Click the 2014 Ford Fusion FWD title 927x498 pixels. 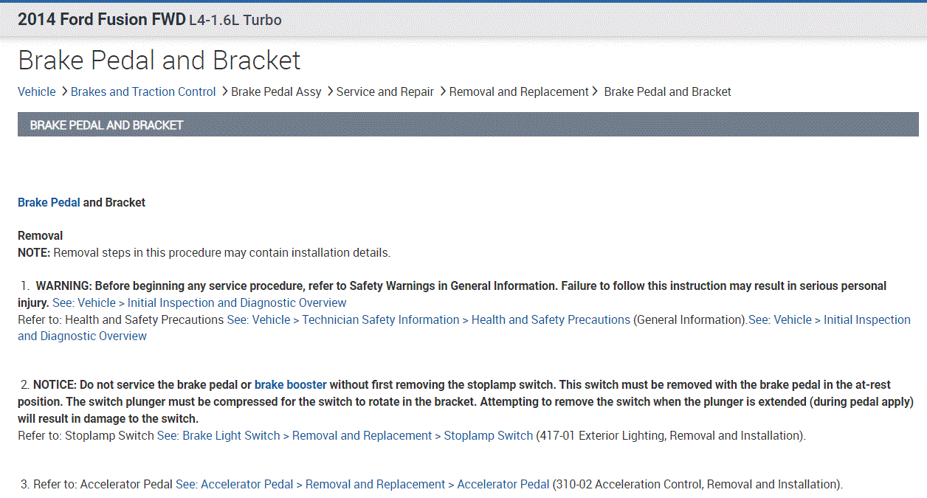[x=101, y=20]
